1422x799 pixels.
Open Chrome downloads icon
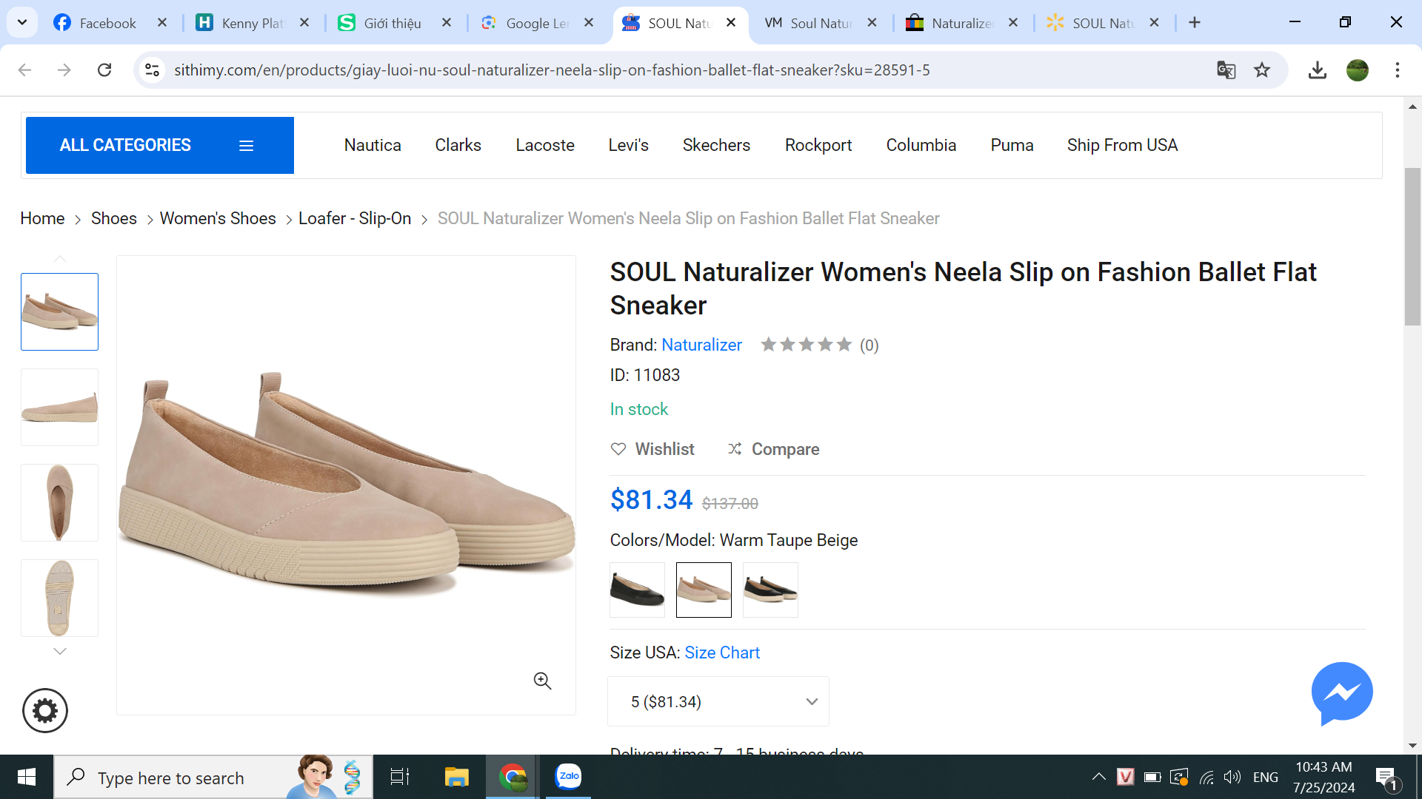(1317, 70)
